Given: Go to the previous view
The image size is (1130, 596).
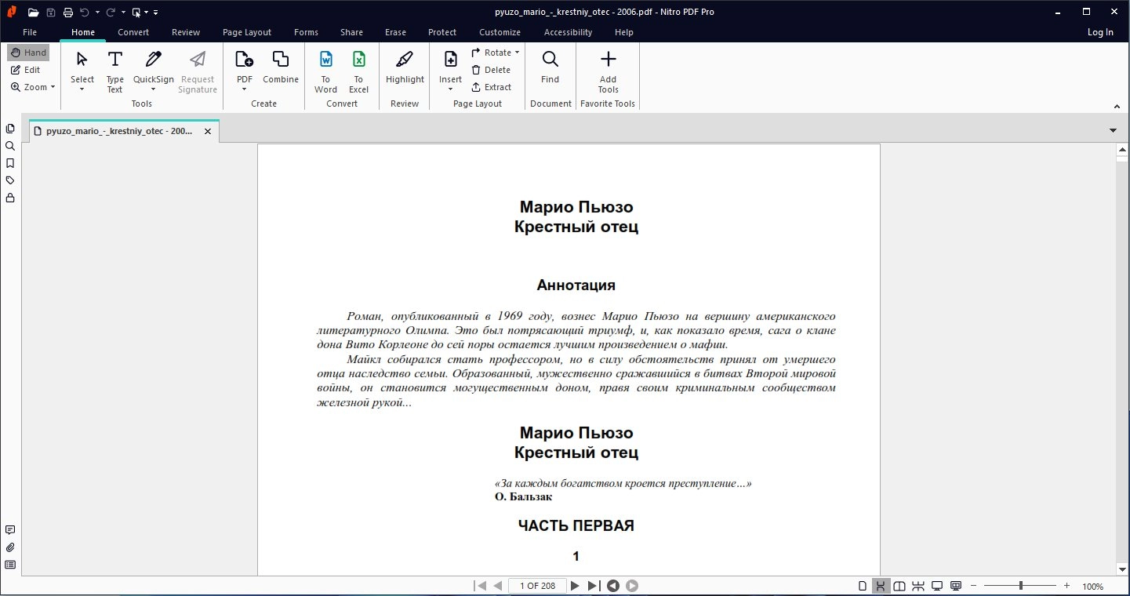Looking at the screenshot, I should [x=613, y=586].
